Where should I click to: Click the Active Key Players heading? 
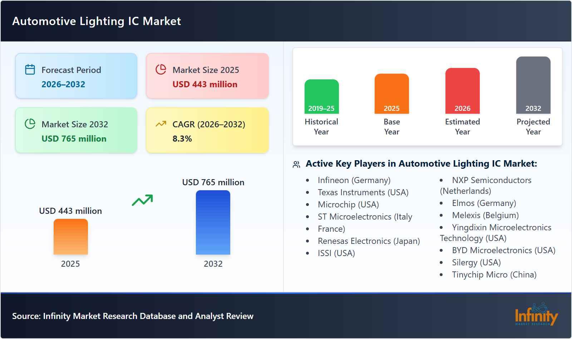421,163
